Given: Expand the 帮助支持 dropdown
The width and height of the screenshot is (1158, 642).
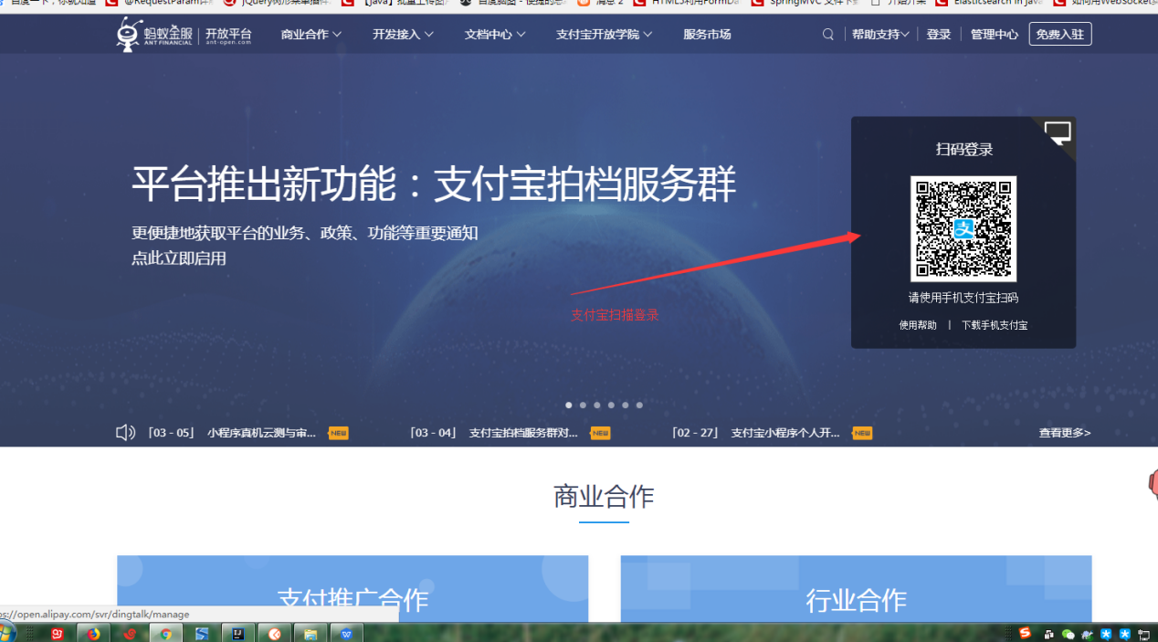Looking at the screenshot, I should click(x=880, y=35).
